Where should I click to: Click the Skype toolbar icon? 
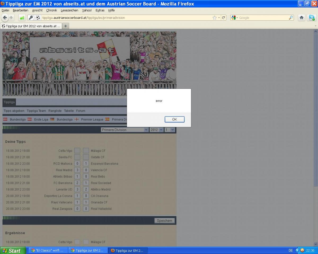click(312, 18)
